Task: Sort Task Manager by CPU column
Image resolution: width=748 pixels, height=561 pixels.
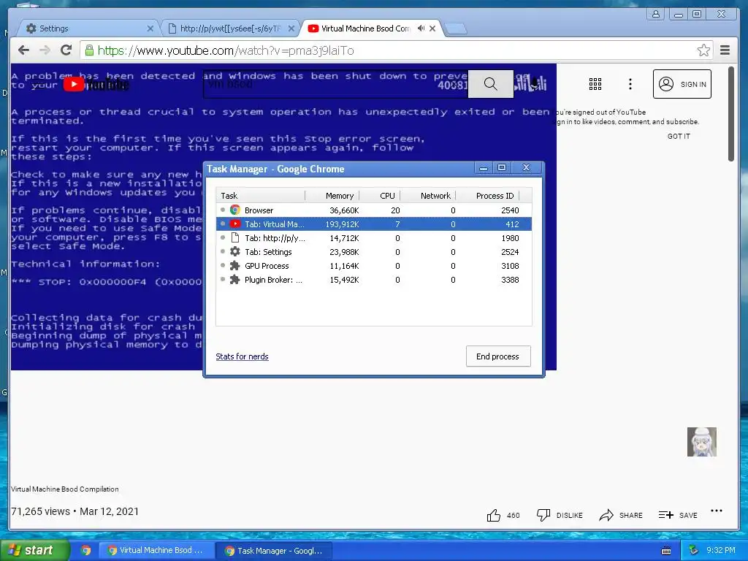Action: coord(380,196)
